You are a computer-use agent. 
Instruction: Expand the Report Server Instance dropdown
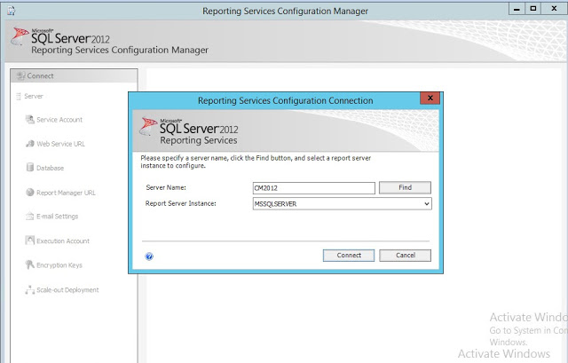tap(427, 204)
